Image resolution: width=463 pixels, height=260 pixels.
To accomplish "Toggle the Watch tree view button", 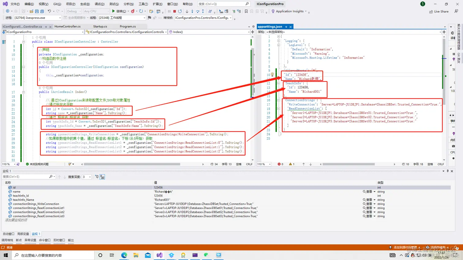I will pos(102,177).
